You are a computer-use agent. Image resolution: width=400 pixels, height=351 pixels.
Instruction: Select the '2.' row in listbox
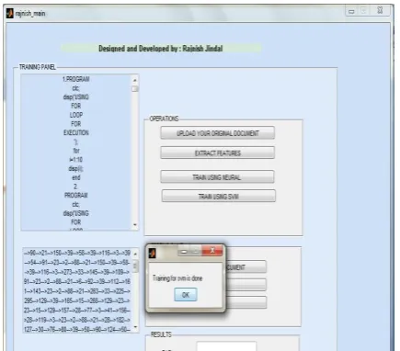76,187
